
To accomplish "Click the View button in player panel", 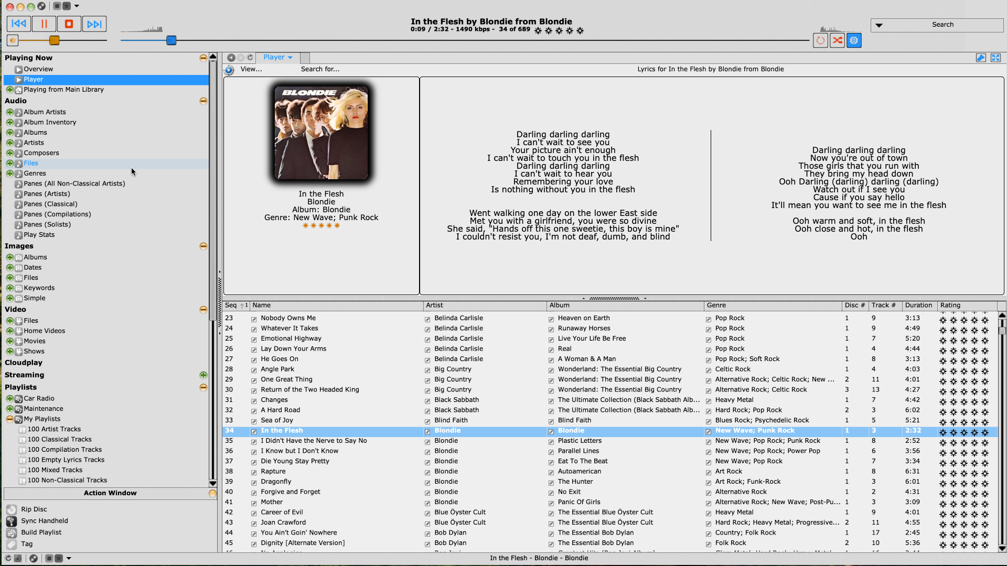I will pos(250,69).
